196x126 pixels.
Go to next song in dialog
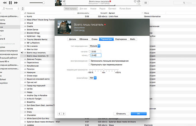tap(64, 114)
